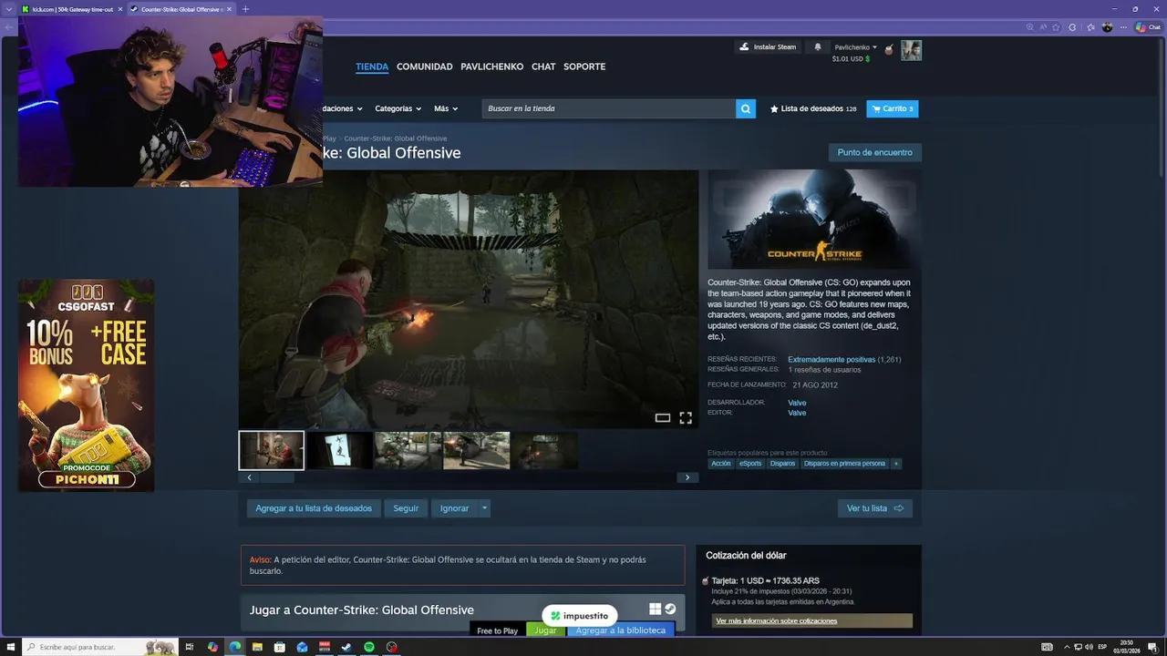Screen dimensions: 1167x656
Task: Switch to the kick.com Gateway time-out tab
Action: pos(73,9)
